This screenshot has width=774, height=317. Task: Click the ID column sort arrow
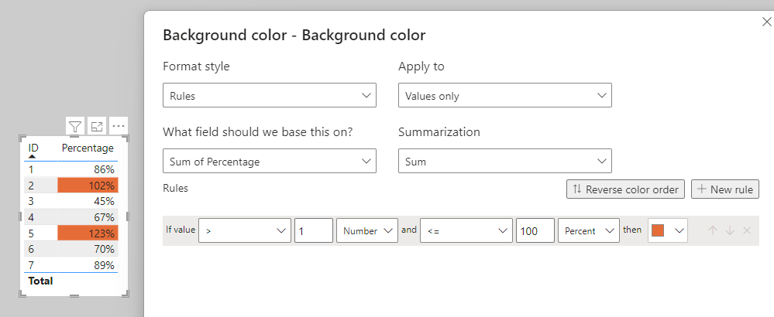click(32, 156)
